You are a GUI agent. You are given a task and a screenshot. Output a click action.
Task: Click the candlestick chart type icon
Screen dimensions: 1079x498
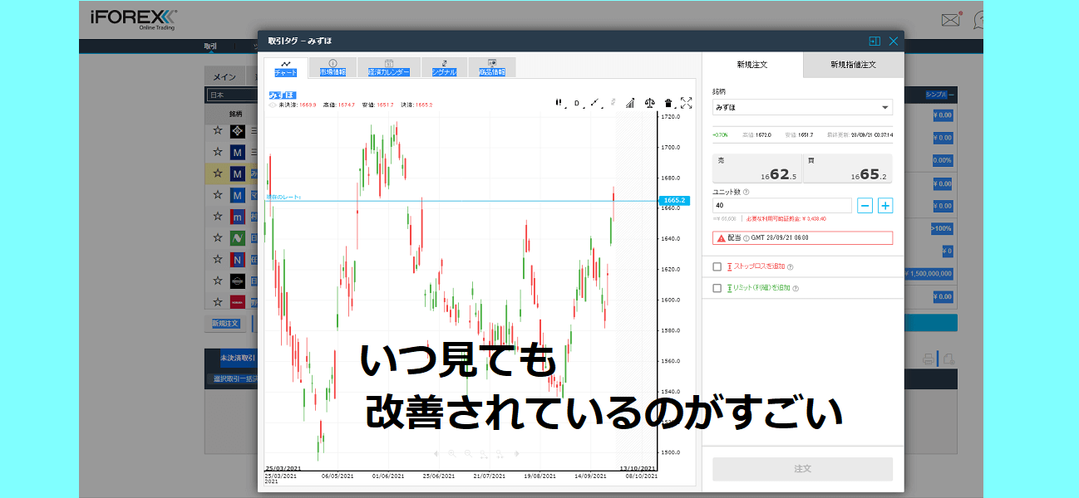(559, 103)
